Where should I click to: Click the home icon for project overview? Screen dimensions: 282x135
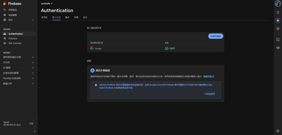5,15
